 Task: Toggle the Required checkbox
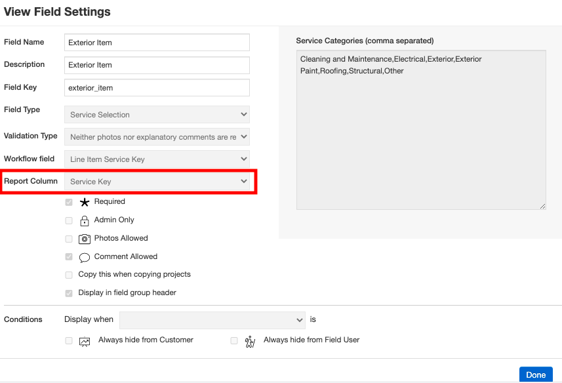point(69,202)
